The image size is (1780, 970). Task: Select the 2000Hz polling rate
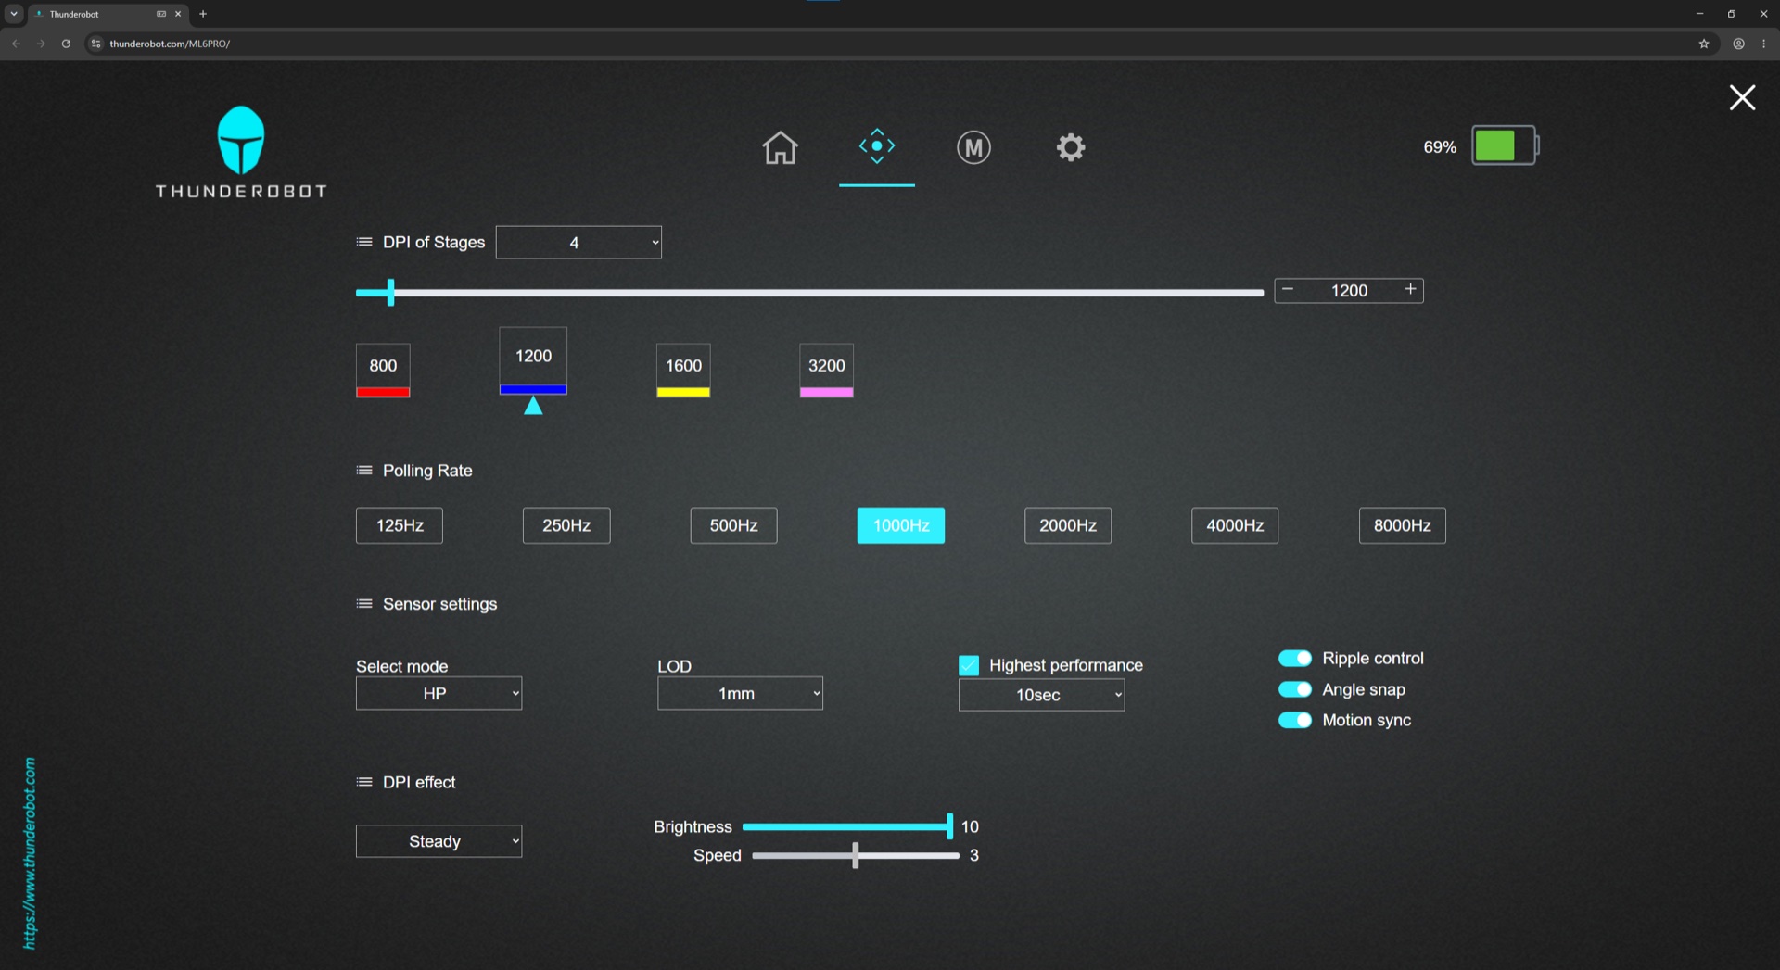tap(1068, 525)
